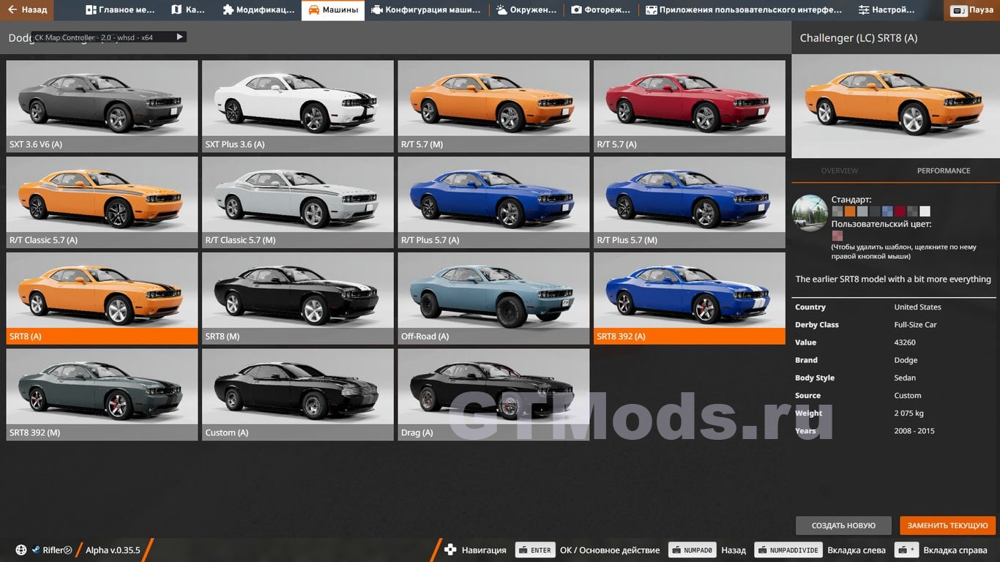1000x562 pixels.
Task: Choose the Custom (A) configuration
Action: click(x=298, y=394)
